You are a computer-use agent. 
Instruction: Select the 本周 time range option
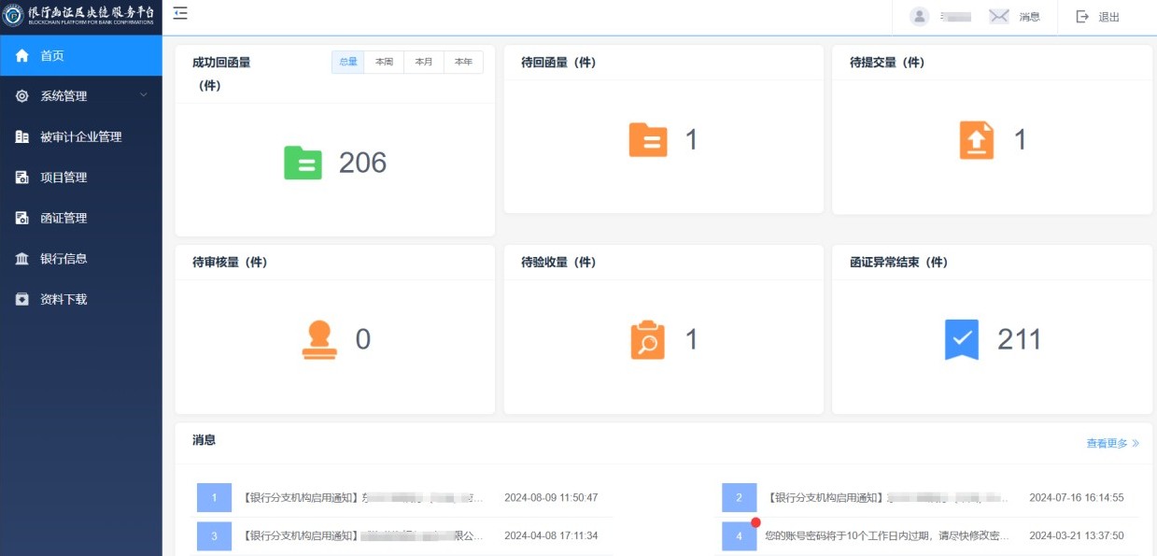(384, 62)
